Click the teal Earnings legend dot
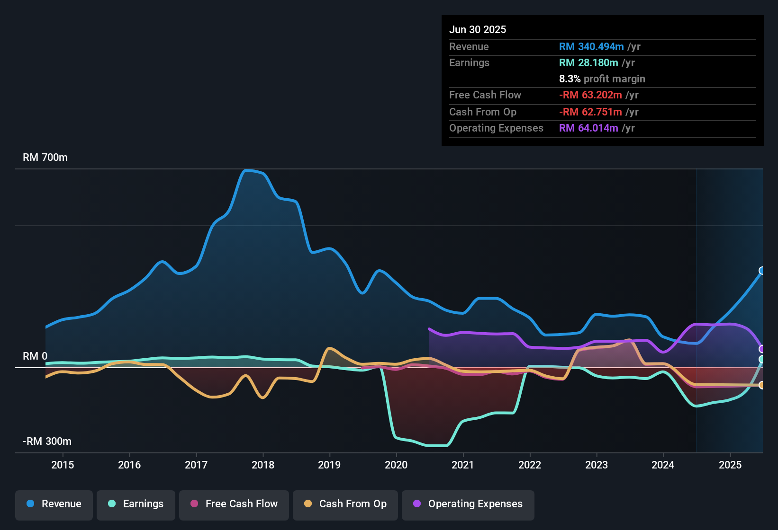 click(x=111, y=504)
